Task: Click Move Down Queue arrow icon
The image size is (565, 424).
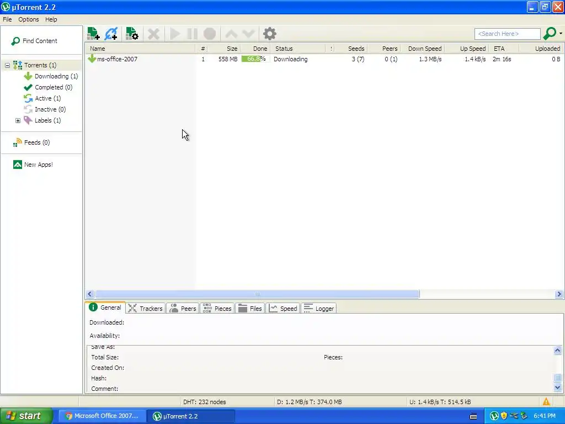Action: pos(249,34)
